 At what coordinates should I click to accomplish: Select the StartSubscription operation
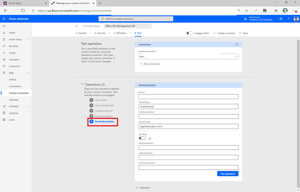pos(105,121)
